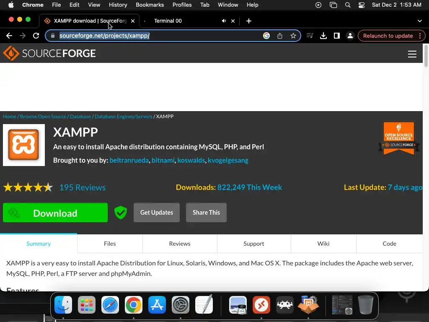
Task: Mute the Terminal 00 tab audio icon
Action: pos(224,21)
